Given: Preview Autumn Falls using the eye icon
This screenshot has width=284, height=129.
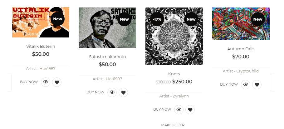Looking at the screenshot, I should pos(246,85).
